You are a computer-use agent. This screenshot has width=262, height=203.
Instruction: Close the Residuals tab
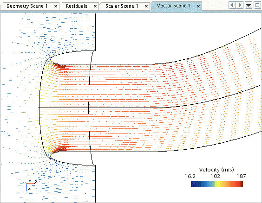click(x=95, y=6)
